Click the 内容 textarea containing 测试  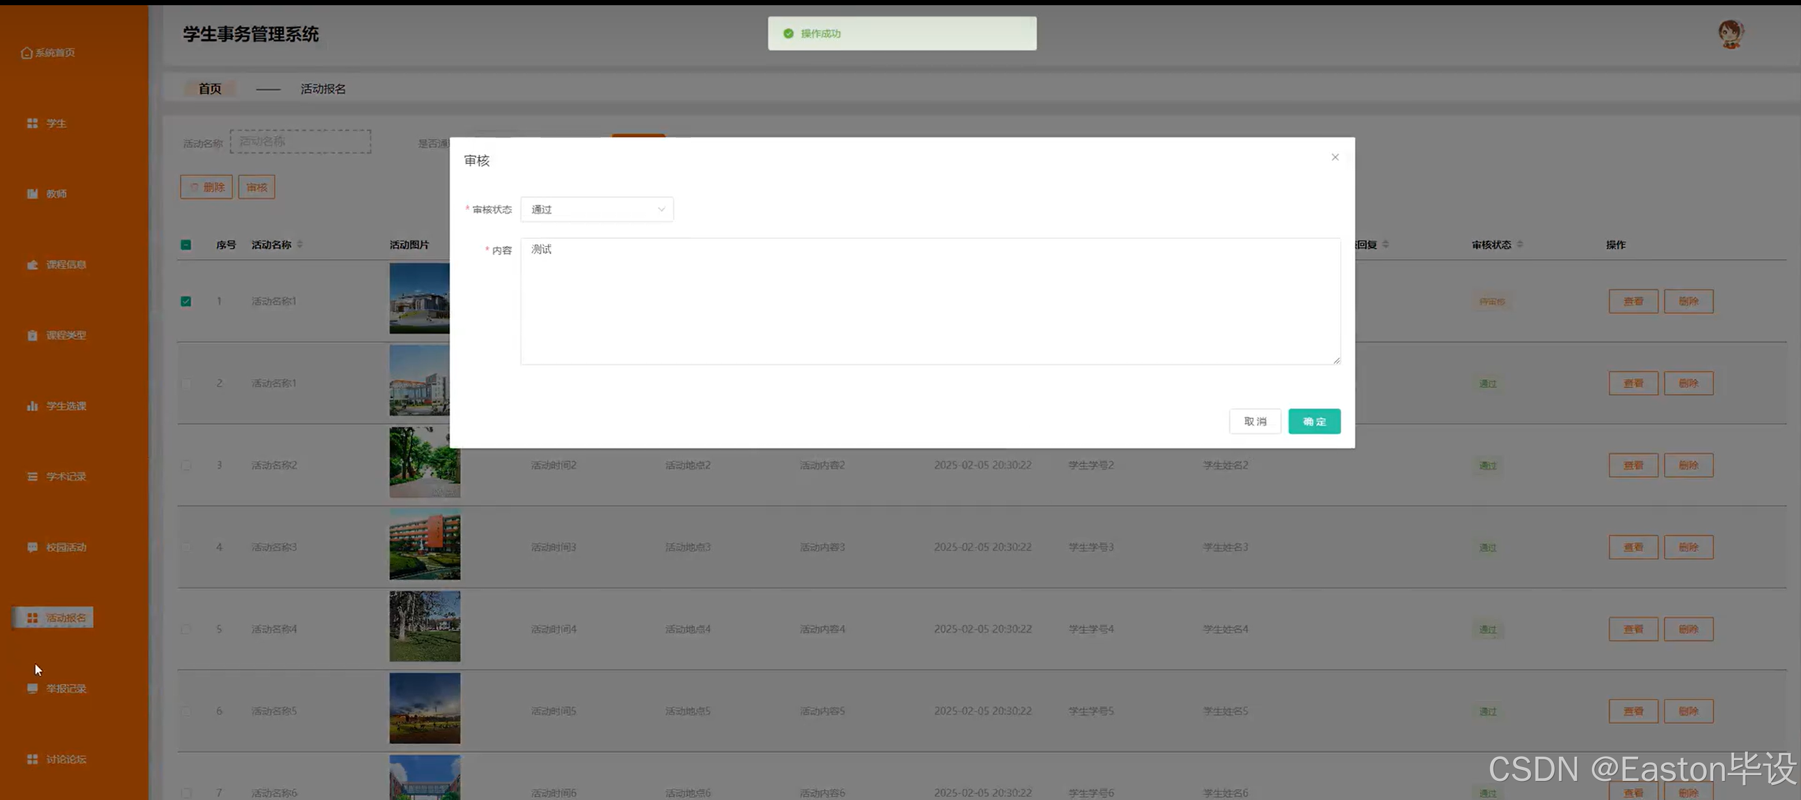(931, 301)
